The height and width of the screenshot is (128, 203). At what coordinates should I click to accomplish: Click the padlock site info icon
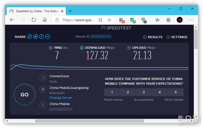(x=57, y=20)
